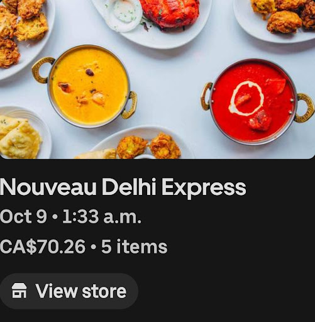Tap the red butter chicken curry bowl
Viewport: 315px width, 322px height.
coord(253,102)
